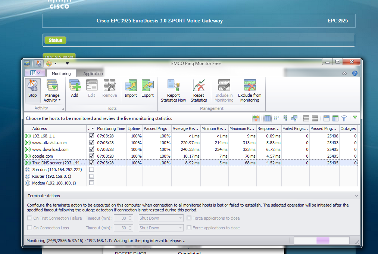Uncheck monitoring for www.download.com
Image resolution: width=378 pixels, height=254 pixels.
pyautogui.click(x=91, y=149)
